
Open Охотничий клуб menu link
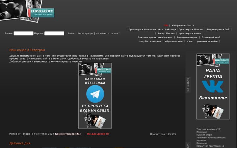(211, 37)
